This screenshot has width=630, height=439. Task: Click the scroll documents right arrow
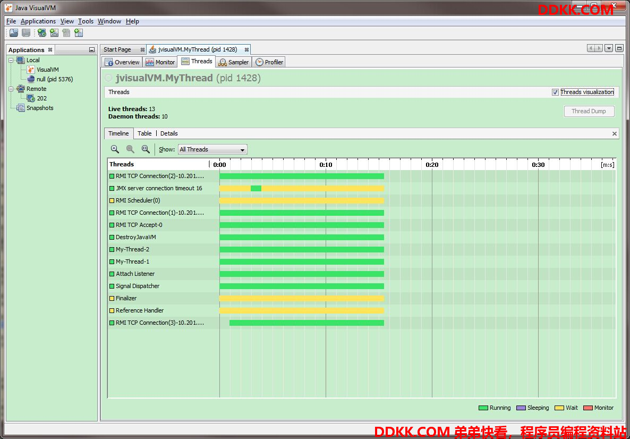click(599, 49)
